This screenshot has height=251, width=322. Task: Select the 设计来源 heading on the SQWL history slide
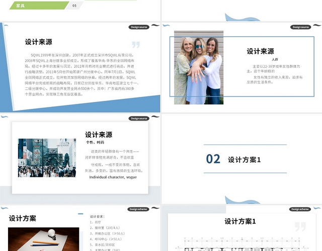tap(39, 42)
